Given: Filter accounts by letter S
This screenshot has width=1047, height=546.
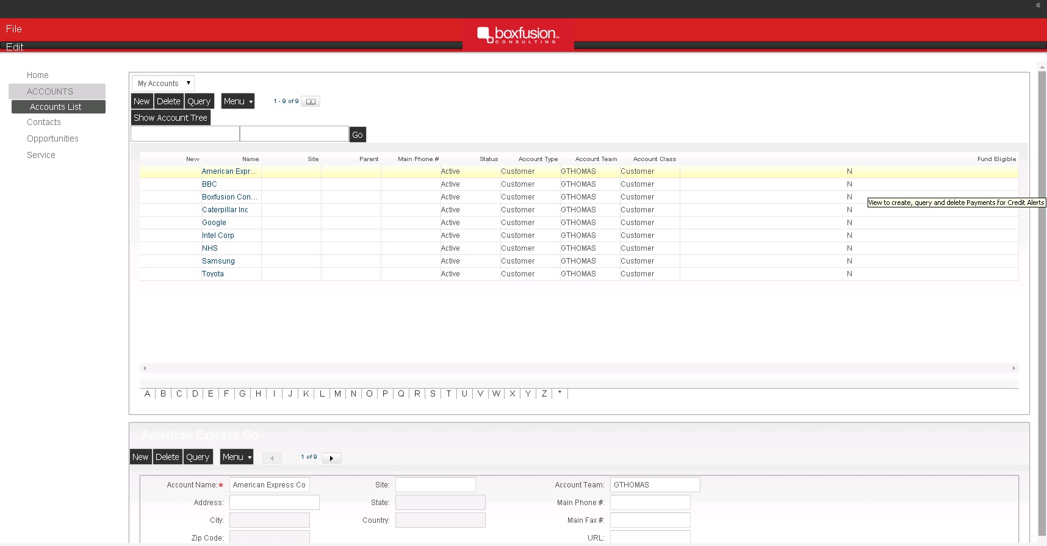Looking at the screenshot, I should (x=433, y=393).
